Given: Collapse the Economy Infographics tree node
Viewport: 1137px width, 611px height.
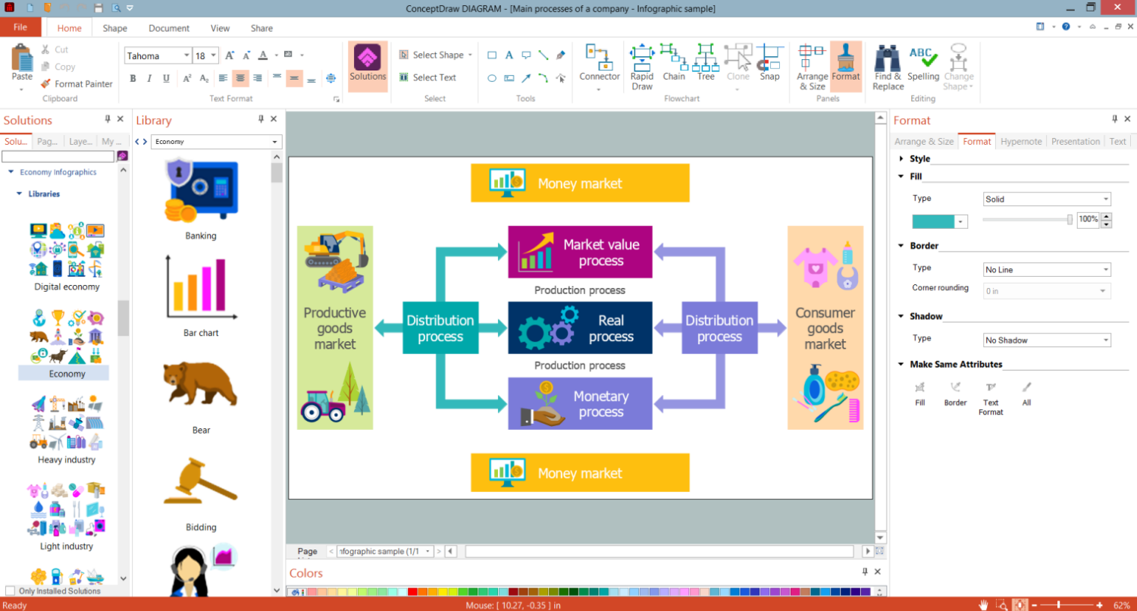Looking at the screenshot, I should pos(11,172).
